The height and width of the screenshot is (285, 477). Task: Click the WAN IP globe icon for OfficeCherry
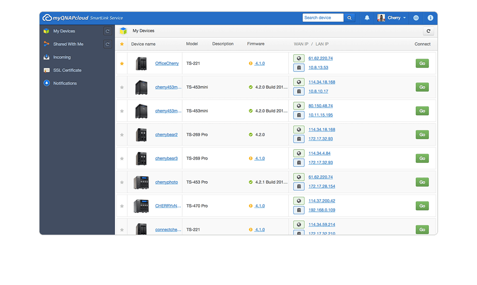point(298,58)
